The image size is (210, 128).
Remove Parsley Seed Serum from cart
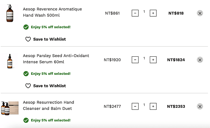coord(200,60)
